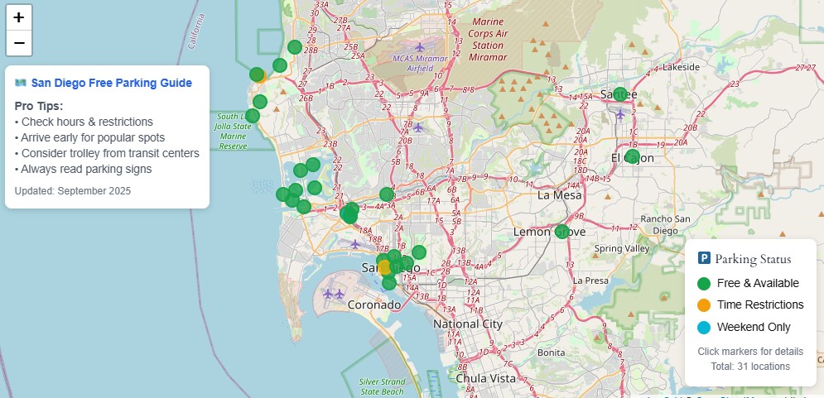
Task: Select the orange Time Restrictions swatch
Action: pyautogui.click(x=704, y=305)
